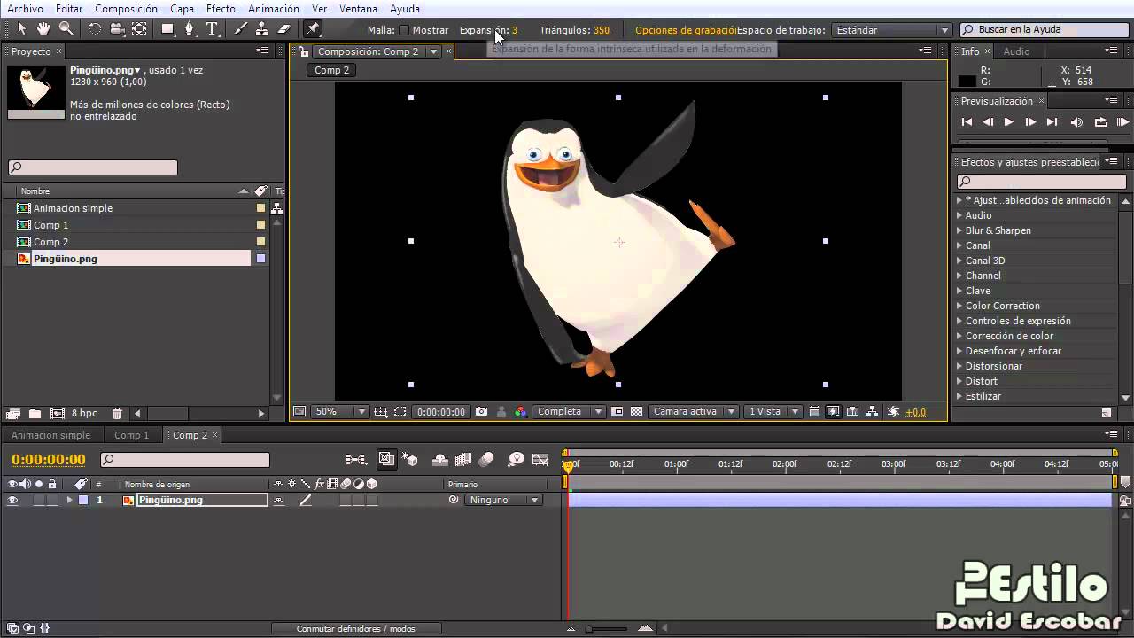Select the Rotation tool

tap(94, 29)
